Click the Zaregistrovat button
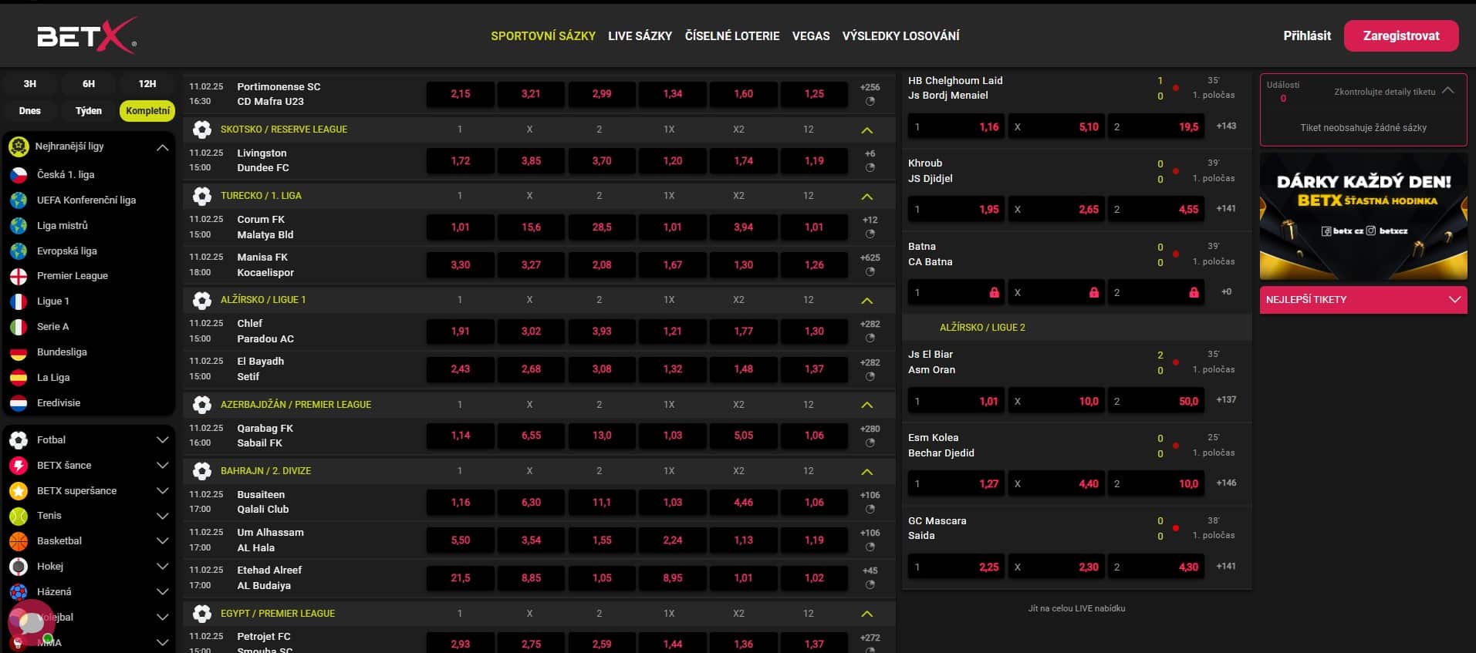 (x=1401, y=36)
